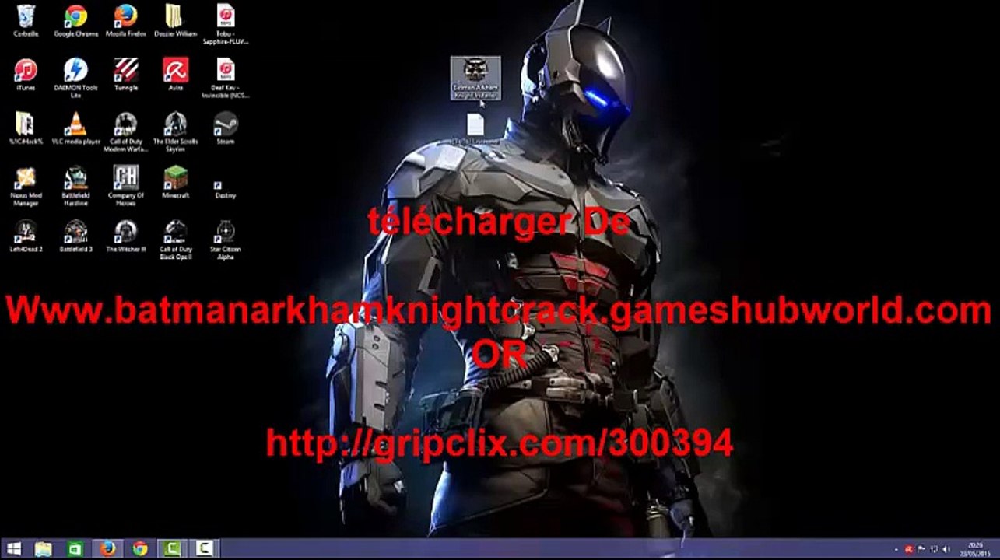Open the Windows Start menu

(13, 549)
